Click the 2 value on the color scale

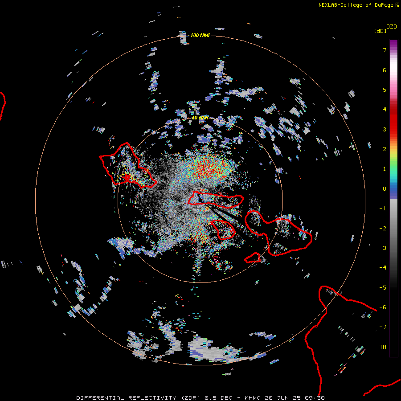385,149
